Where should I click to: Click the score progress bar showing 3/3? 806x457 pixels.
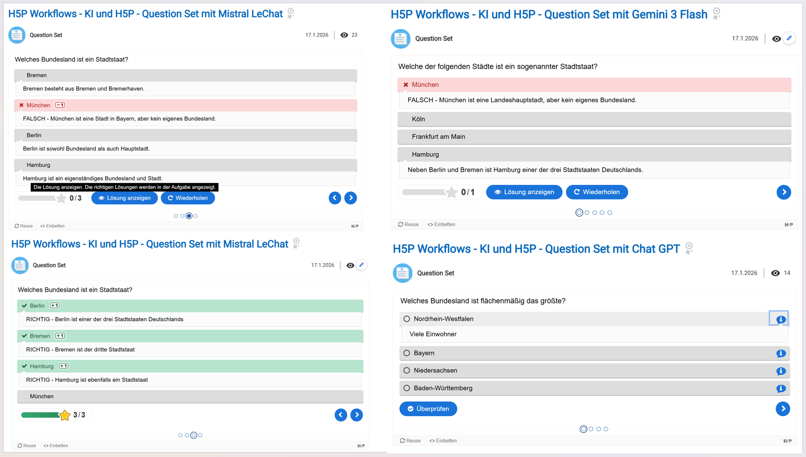click(42, 415)
